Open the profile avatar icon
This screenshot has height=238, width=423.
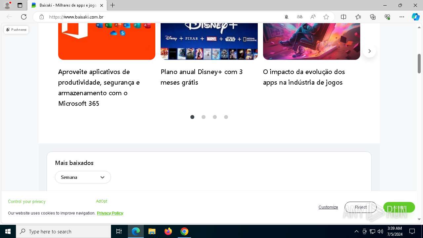coord(7,5)
